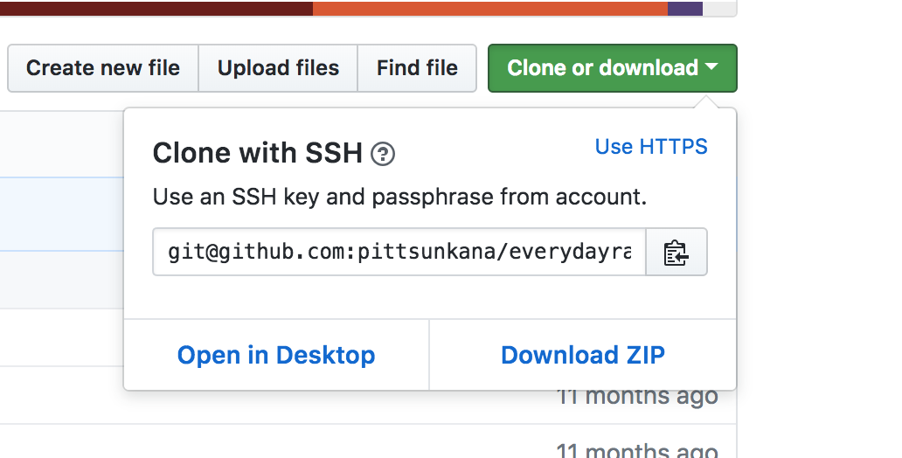Toggle the green Clone or download button

click(603, 68)
